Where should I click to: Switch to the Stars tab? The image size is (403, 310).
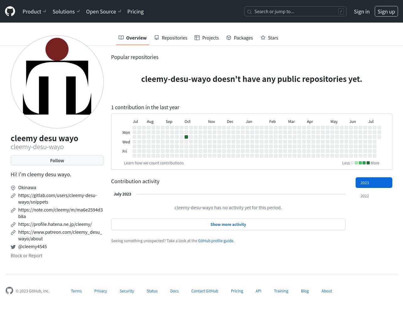click(x=269, y=38)
